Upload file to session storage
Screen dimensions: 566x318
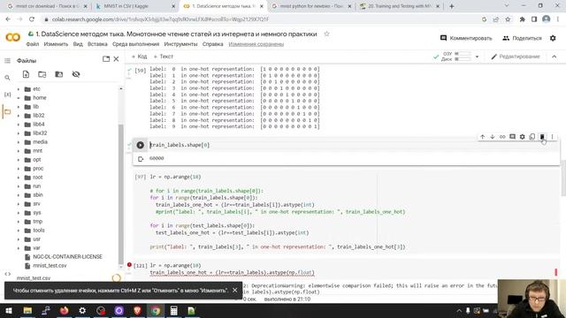click(x=26, y=74)
